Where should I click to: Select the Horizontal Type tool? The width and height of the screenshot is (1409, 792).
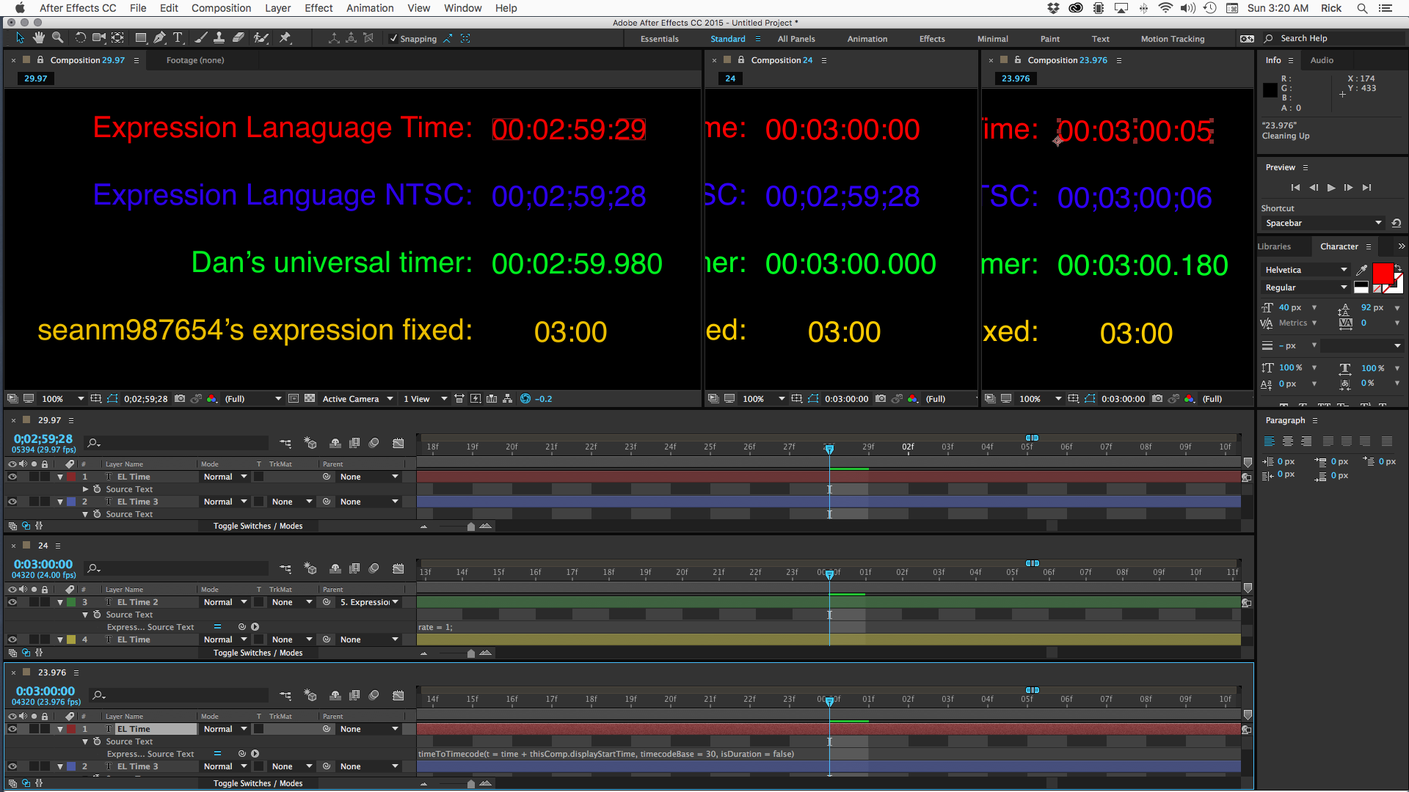coord(178,38)
